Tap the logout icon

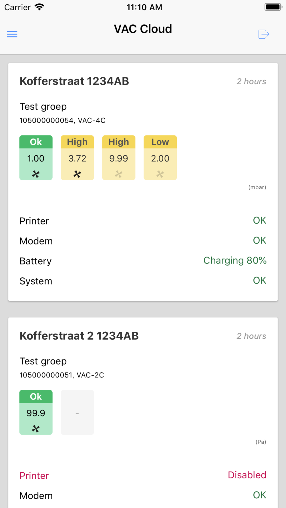[264, 34]
